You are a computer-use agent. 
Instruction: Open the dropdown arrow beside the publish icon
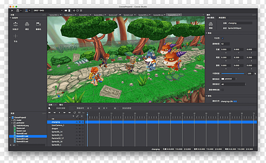point(30,10)
